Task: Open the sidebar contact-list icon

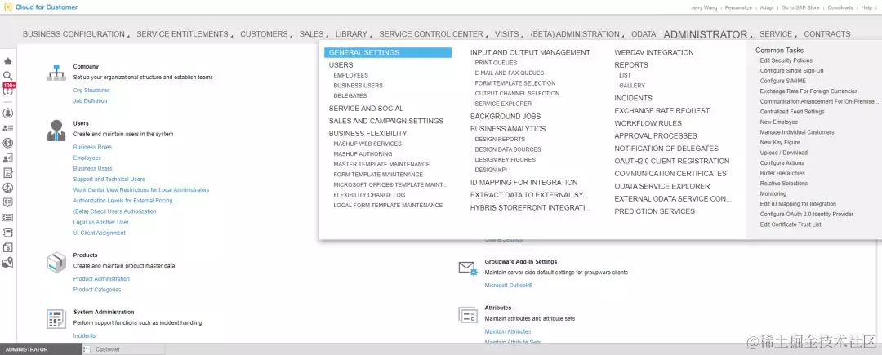Action: point(8,128)
